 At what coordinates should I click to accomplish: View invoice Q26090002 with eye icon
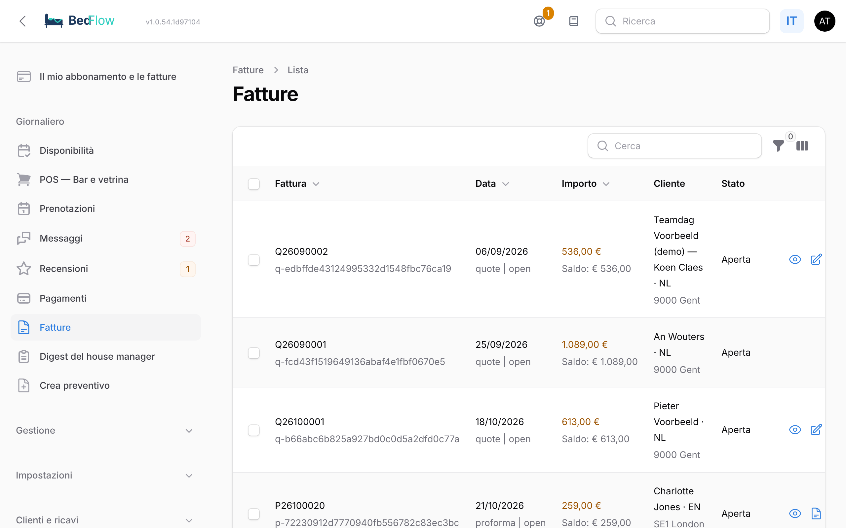pos(795,259)
